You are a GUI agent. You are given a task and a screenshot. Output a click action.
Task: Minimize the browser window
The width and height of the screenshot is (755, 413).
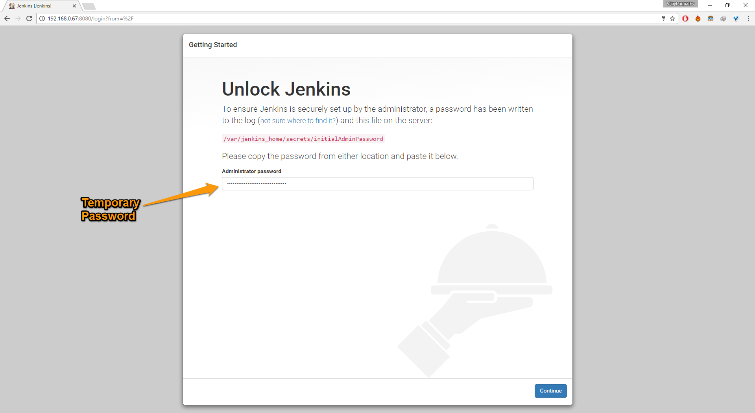(710, 6)
